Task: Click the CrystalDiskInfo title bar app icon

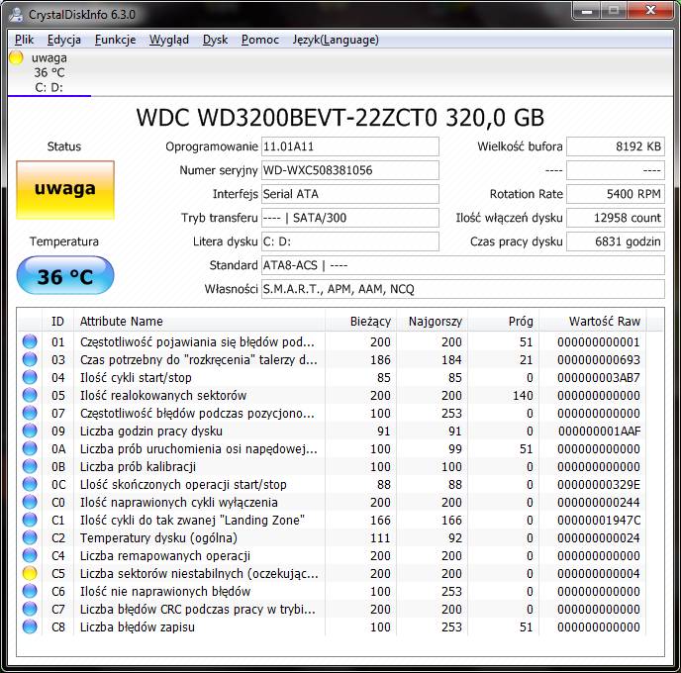Action: [16, 14]
